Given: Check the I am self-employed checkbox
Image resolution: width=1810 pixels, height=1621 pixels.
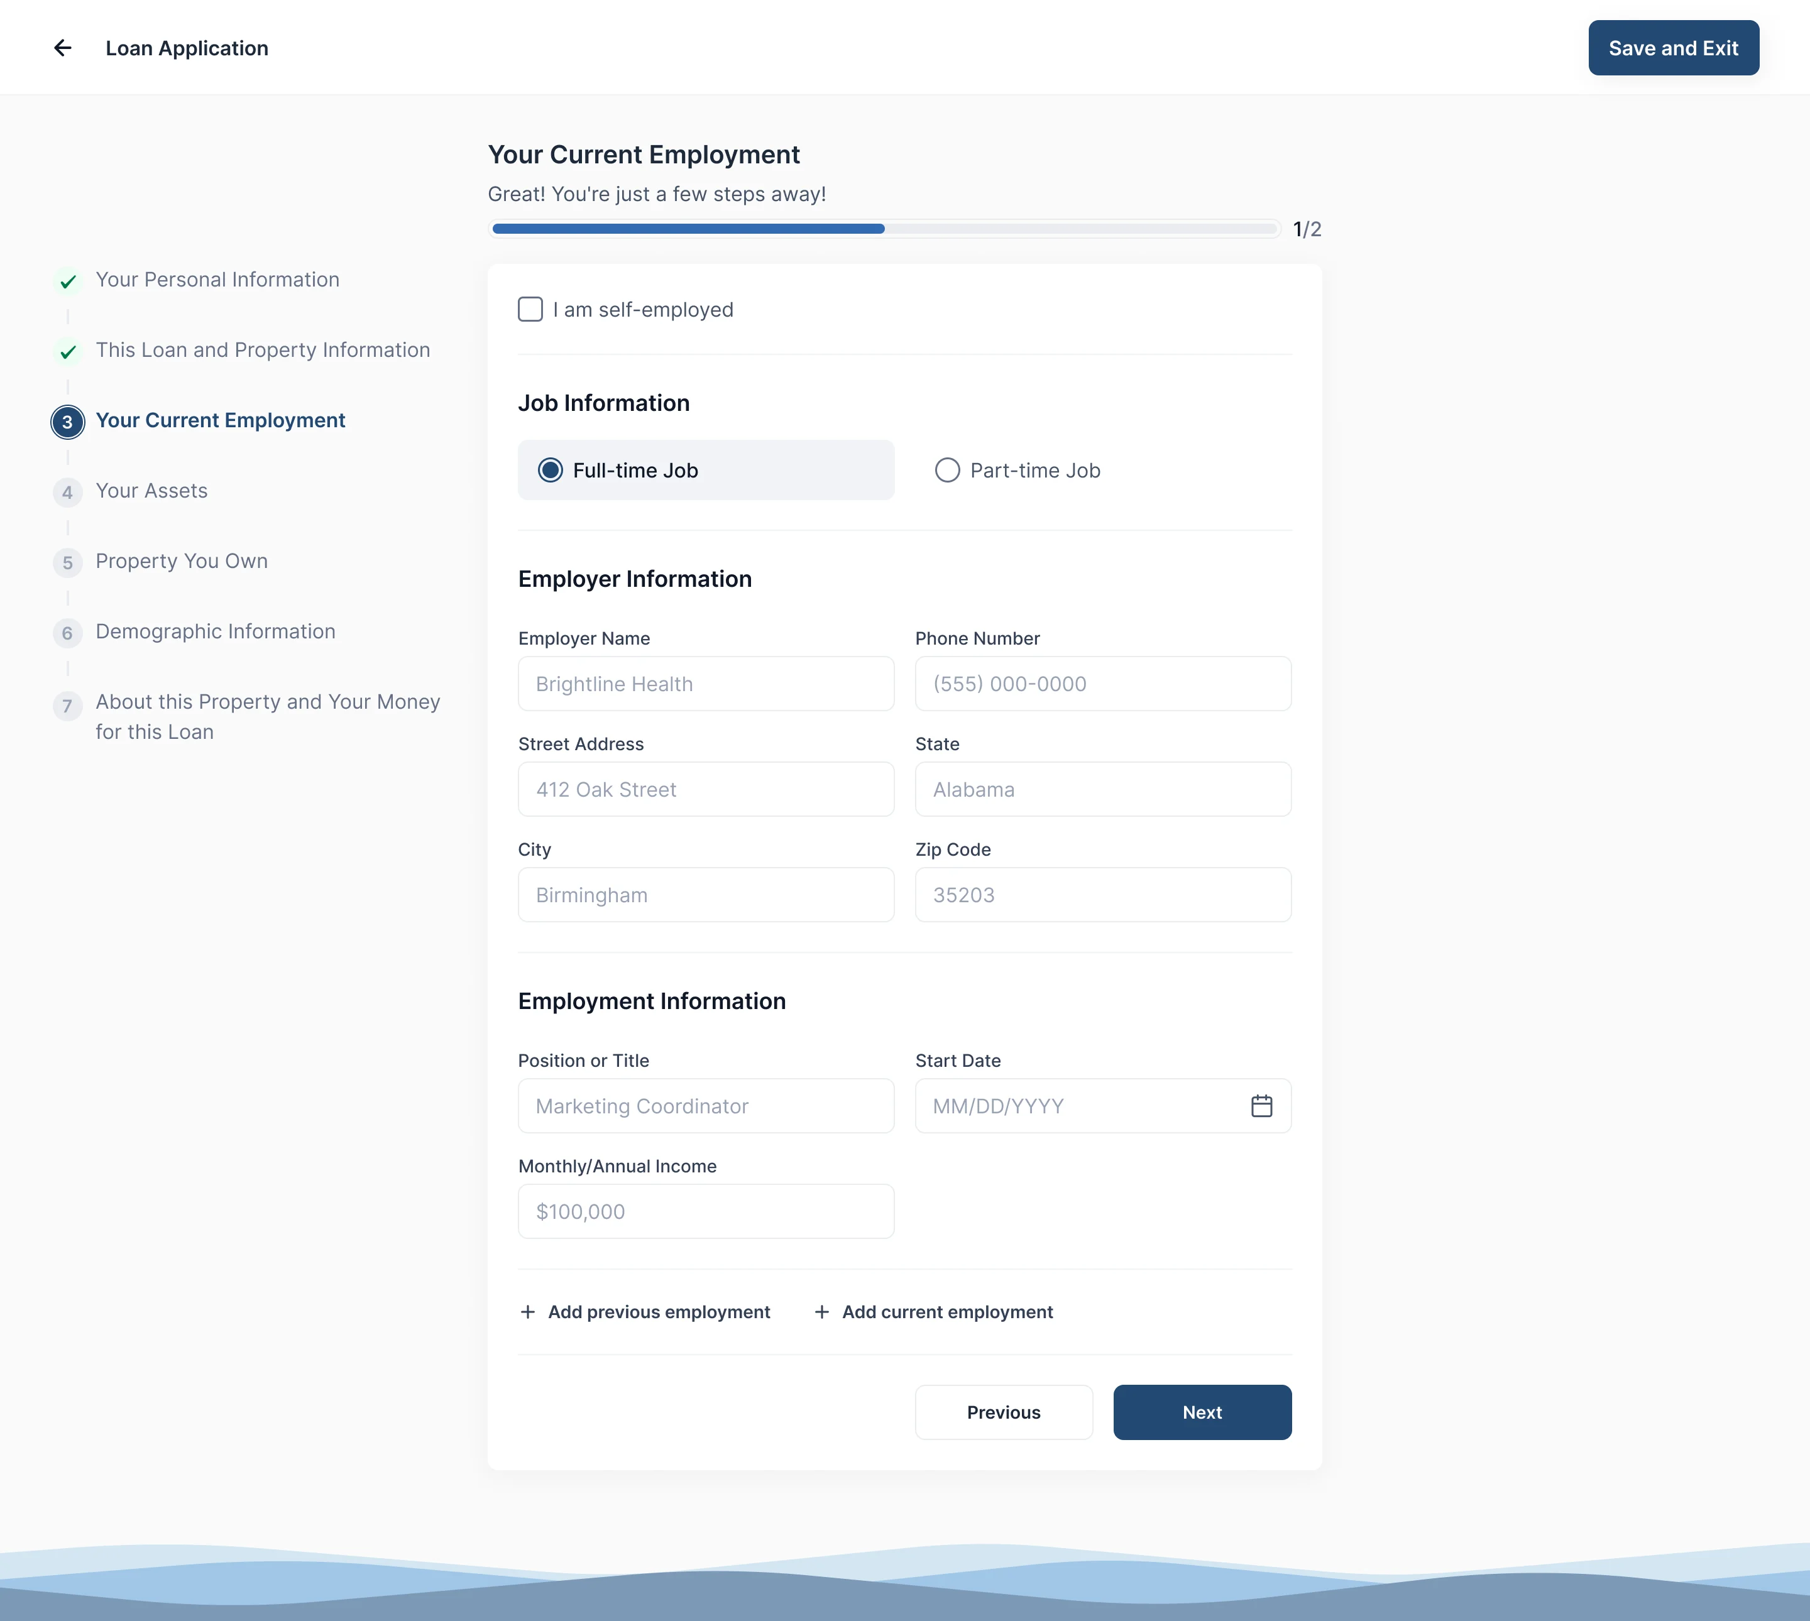Looking at the screenshot, I should (530, 310).
